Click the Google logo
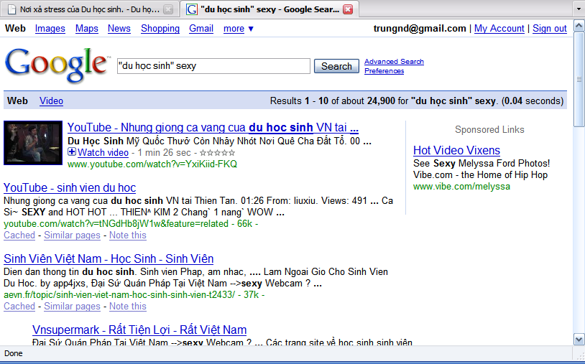585x364 pixels. pyautogui.click(x=57, y=65)
